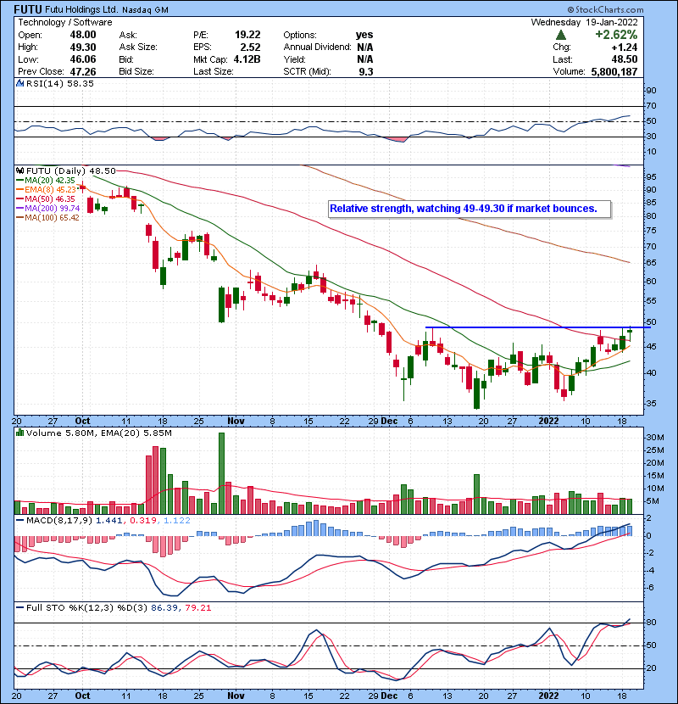
Task: Click the blue horizontal resistance line near 49
Action: [x=537, y=327]
